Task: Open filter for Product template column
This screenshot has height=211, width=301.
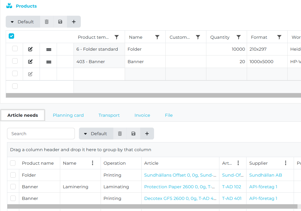Action: 117,37
